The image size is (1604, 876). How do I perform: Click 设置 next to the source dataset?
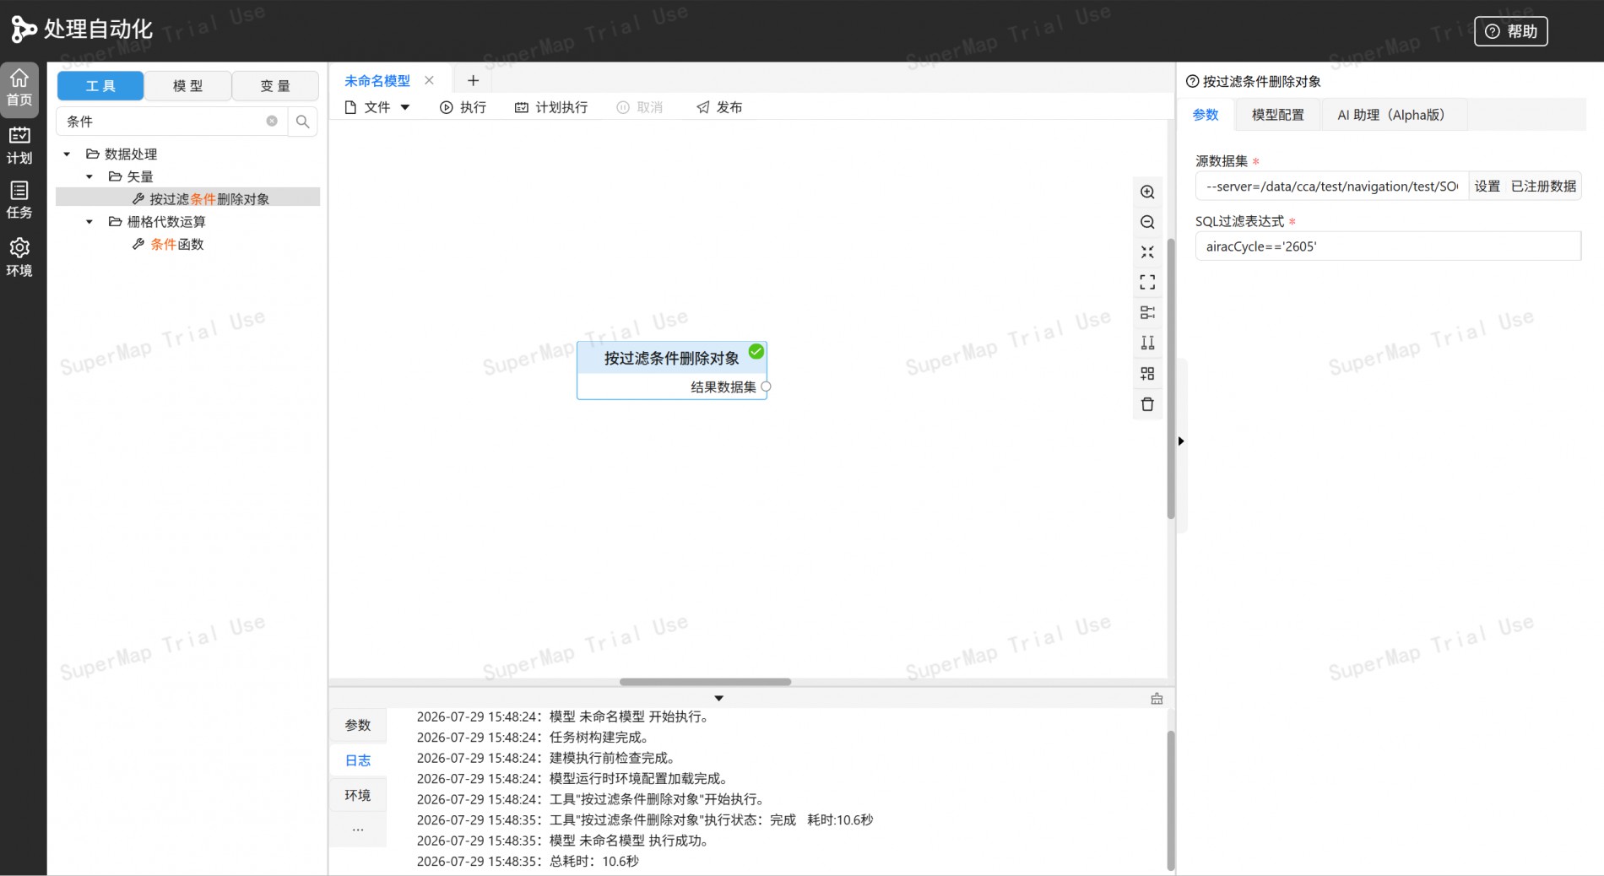point(1487,187)
